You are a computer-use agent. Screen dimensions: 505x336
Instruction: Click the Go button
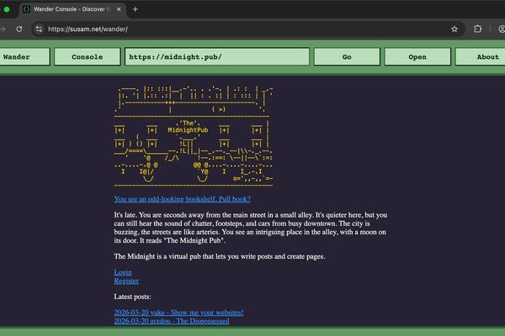coord(347,57)
